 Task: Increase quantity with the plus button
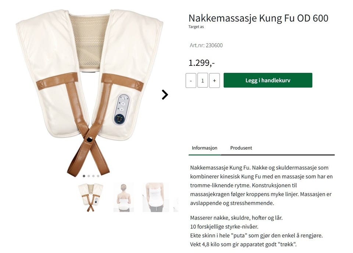pyautogui.click(x=214, y=81)
